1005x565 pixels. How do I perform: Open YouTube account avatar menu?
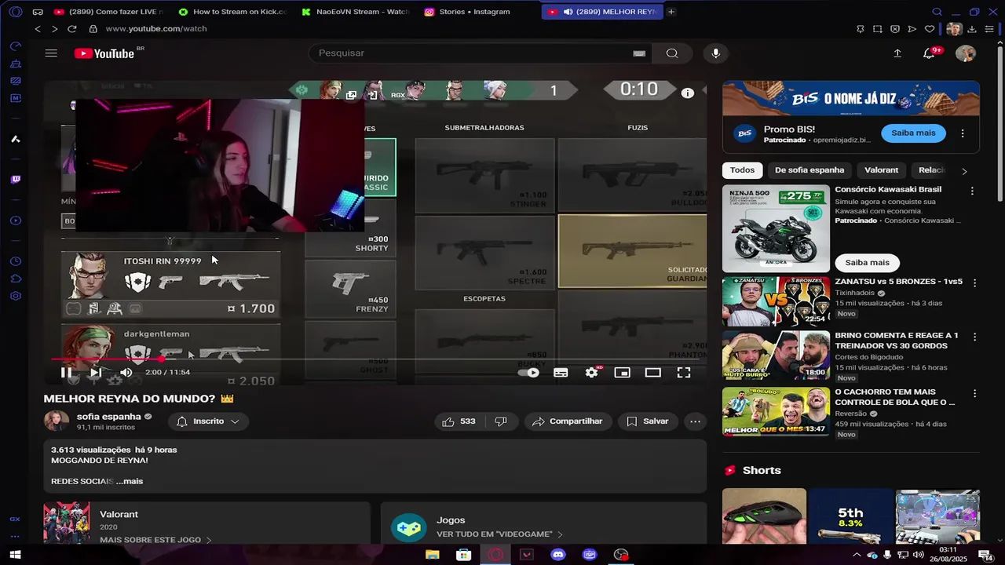965,53
